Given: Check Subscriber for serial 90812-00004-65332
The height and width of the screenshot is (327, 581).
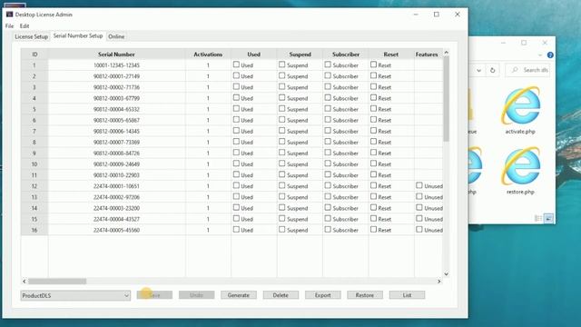Looking at the screenshot, I should (328, 109).
